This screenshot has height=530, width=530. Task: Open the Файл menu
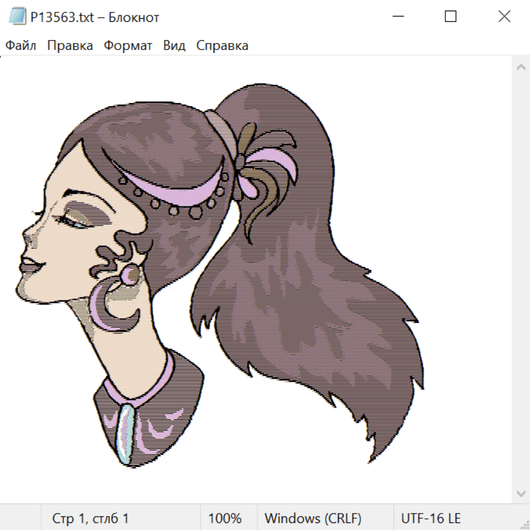tap(21, 46)
